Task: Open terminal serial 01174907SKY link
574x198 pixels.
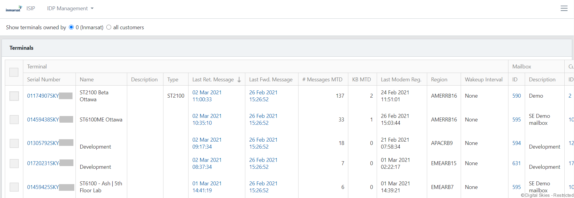Action: [x=43, y=96]
